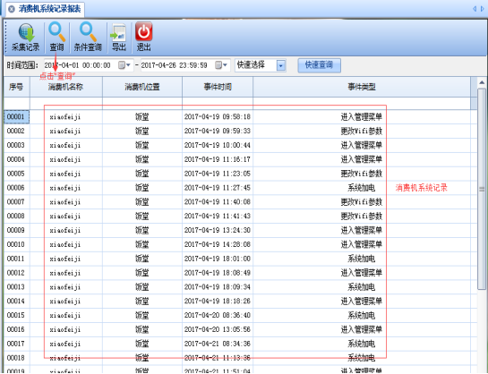Click the scrollbar up arrow
This screenshot has height=374, width=488.
pyautogui.click(x=482, y=82)
